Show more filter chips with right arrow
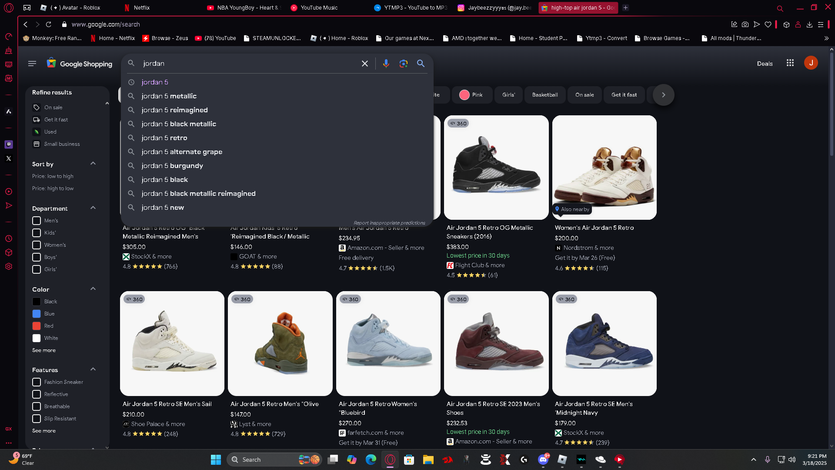Viewport: 835px width, 470px height. coord(663,95)
